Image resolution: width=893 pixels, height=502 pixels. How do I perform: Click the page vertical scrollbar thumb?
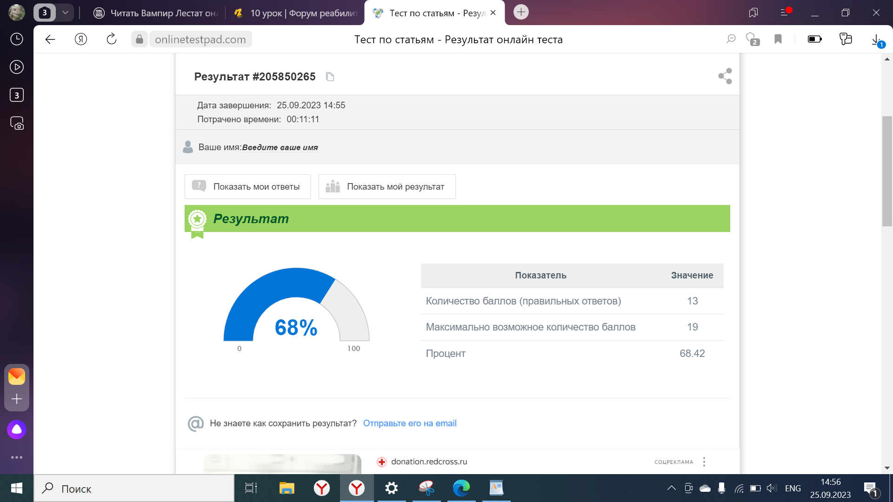tap(887, 171)
